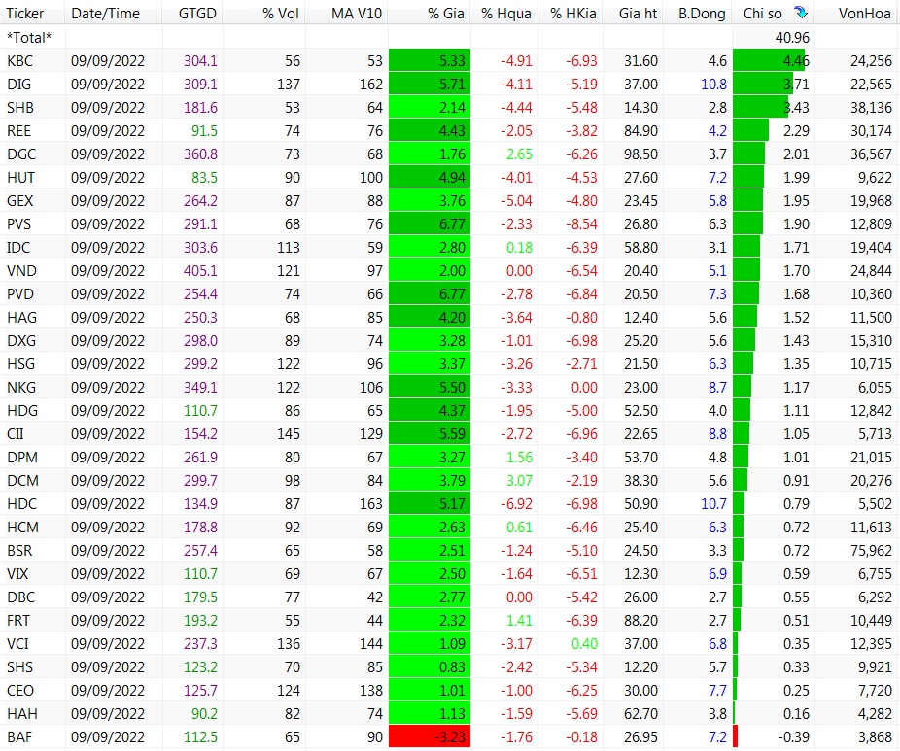900x751 pixels.
Task: Select the BAF ticker
Action: 19,737
